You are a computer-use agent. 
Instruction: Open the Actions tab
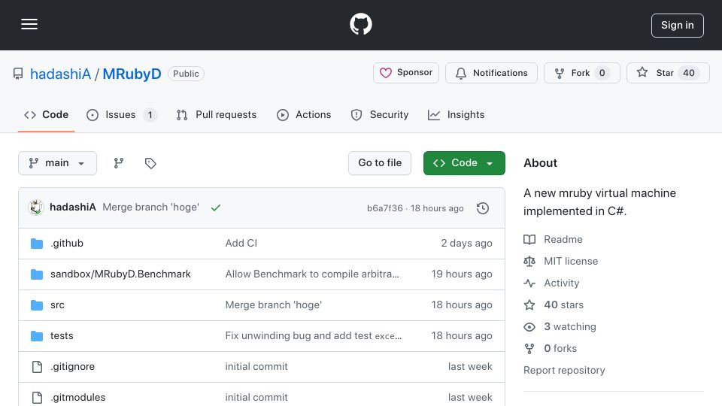[304, 114]
